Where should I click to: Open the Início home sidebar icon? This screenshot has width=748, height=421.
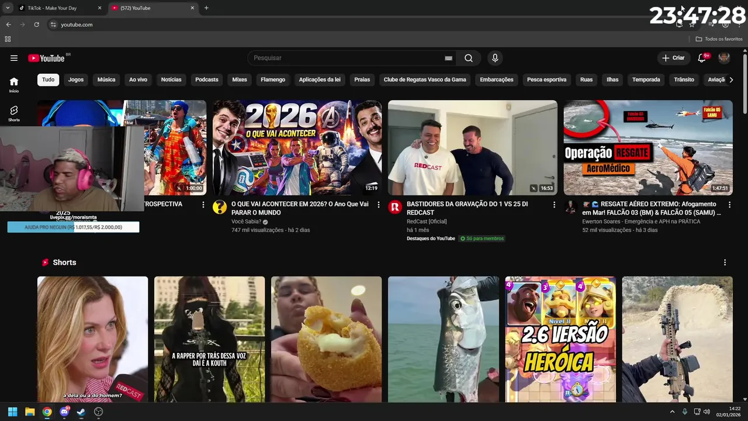pos(14,85)
